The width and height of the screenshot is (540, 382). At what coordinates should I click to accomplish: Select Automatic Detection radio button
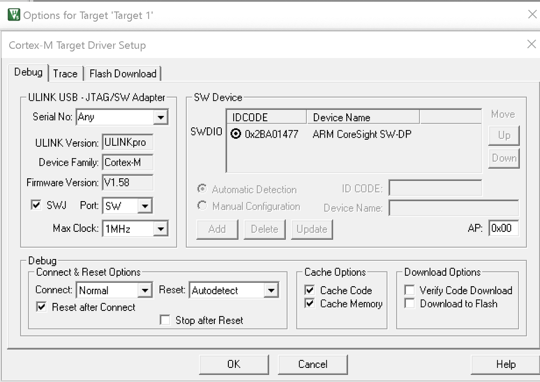202,189
